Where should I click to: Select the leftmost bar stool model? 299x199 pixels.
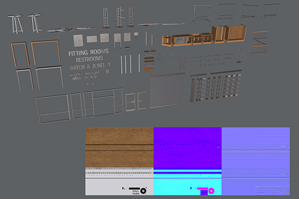click(x=16, y=24)
